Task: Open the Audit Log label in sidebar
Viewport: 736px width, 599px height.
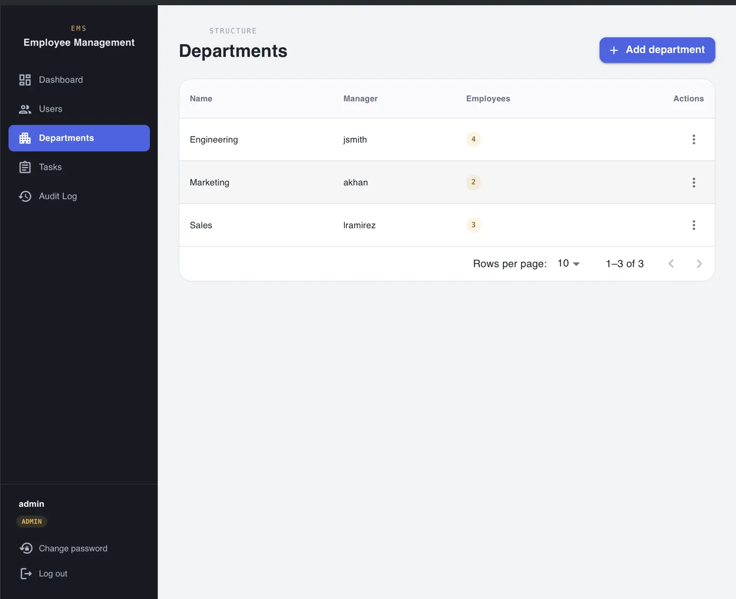Action: (x=58, y=197)
